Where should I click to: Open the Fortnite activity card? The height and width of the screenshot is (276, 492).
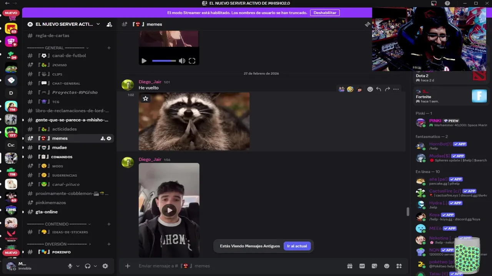(x=451, y=96)
